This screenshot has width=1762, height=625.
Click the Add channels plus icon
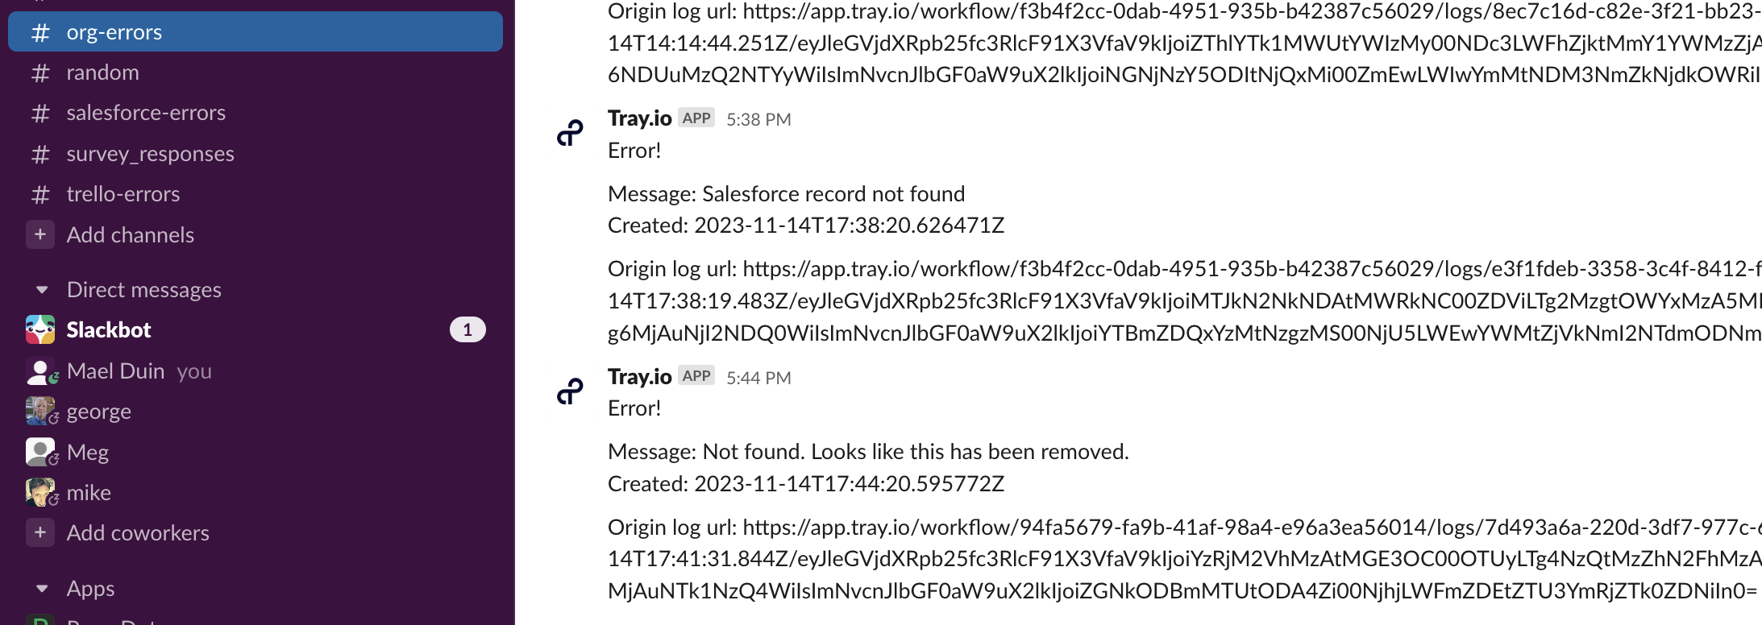(x=40, y=234)
